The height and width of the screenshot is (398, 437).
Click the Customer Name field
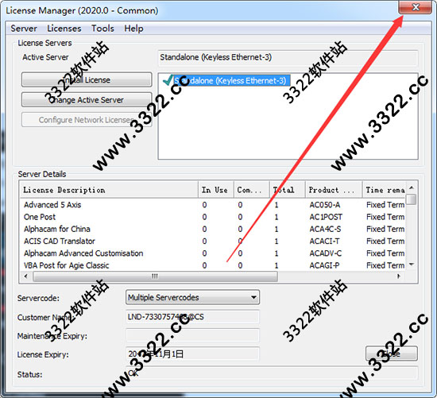[192, 317]
